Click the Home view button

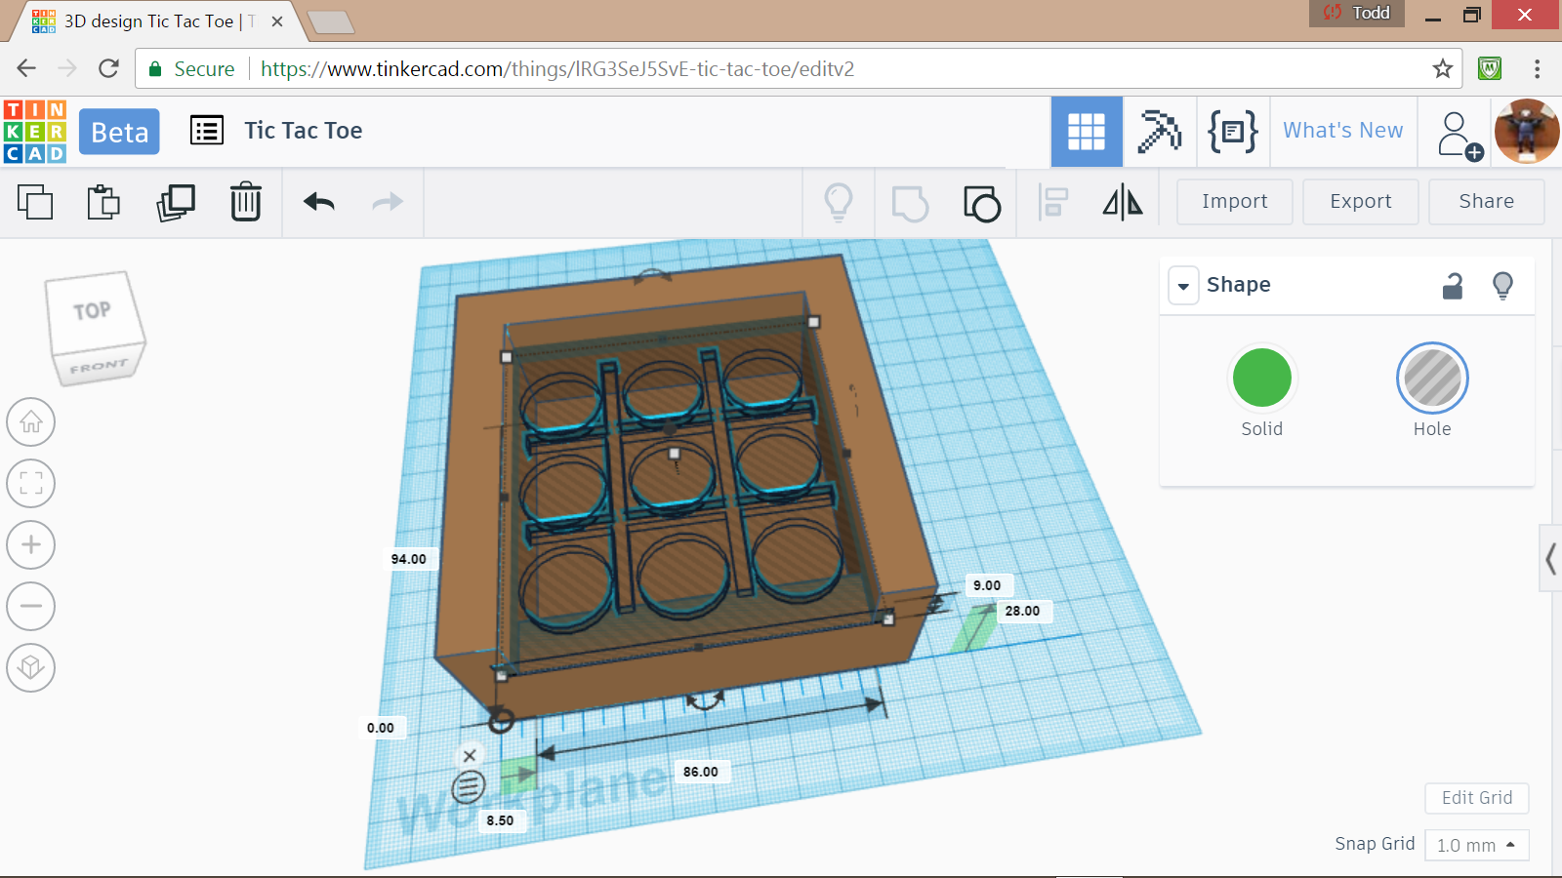pyautogui.click(x=31, y=422)
